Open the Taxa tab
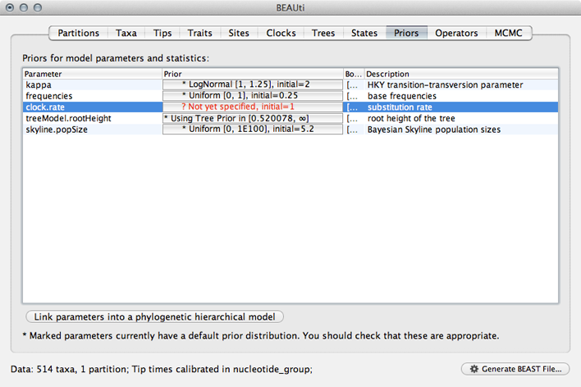This screenshot has height=387, width=581. 126,33
